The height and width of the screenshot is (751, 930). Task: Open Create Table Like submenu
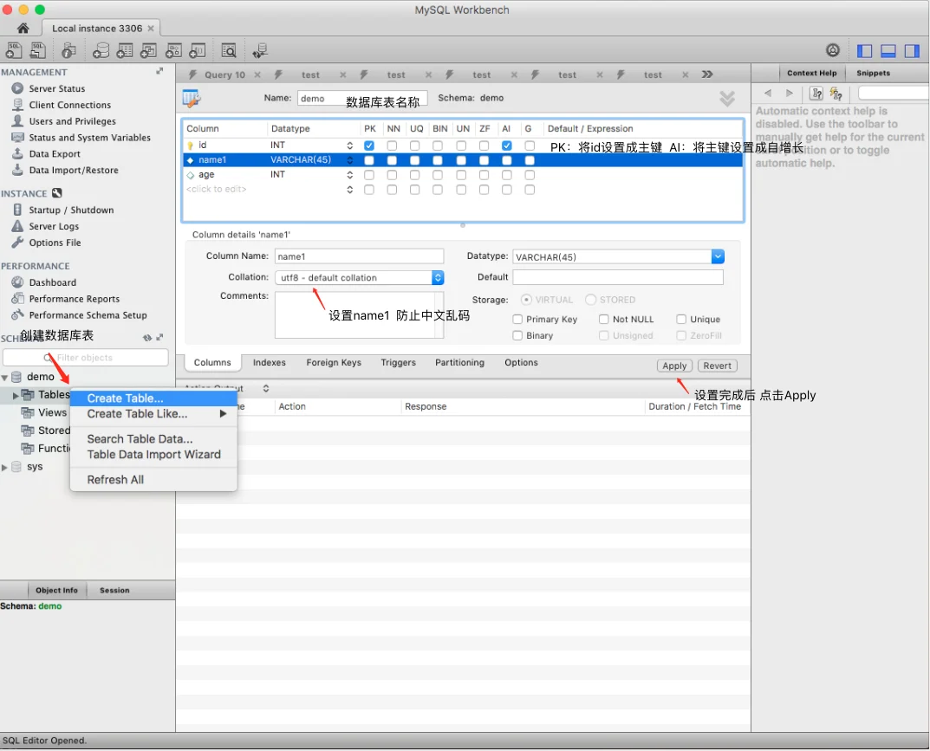pyautogui.click(x=153, y=414)
